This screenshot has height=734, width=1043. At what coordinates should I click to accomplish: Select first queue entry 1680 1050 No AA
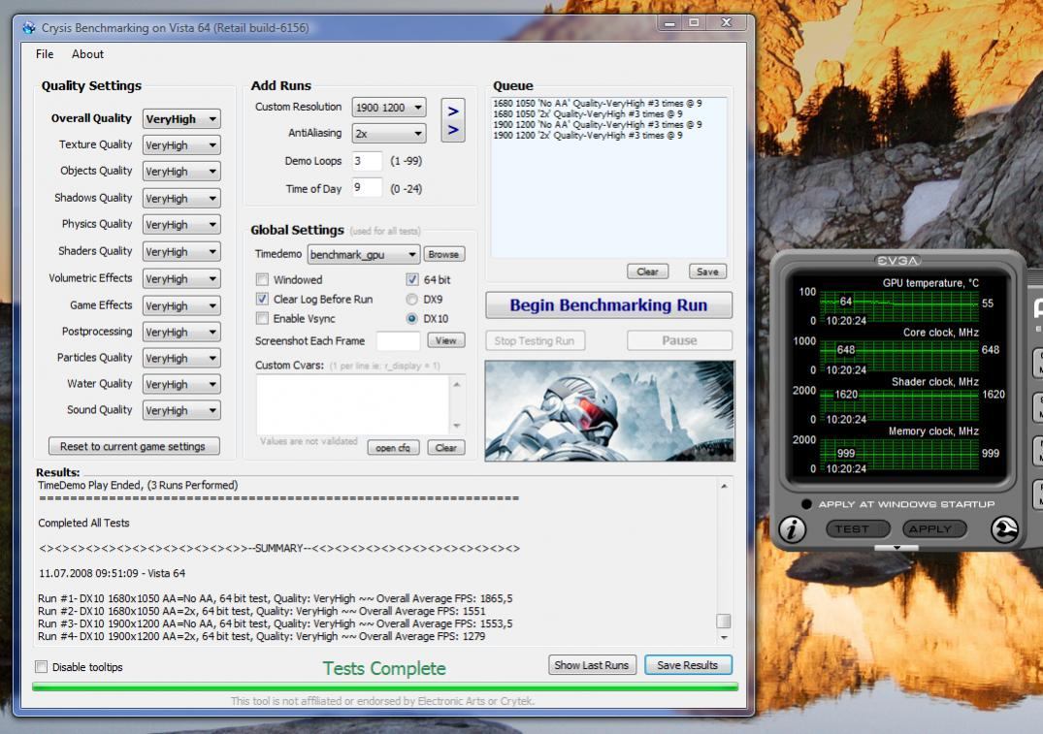point(598,104)
